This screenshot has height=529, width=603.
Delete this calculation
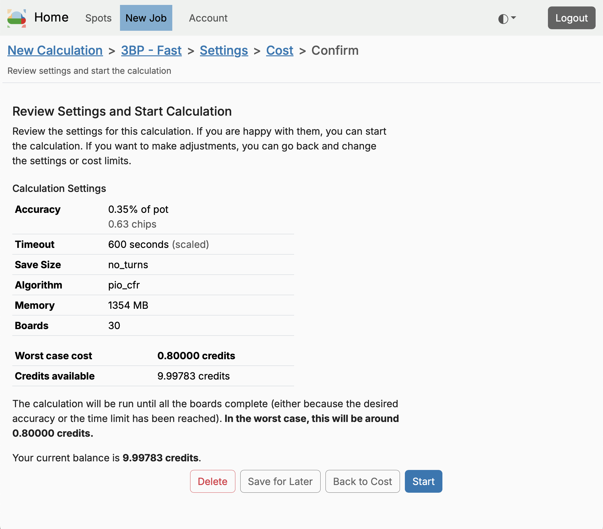(212, 481)
